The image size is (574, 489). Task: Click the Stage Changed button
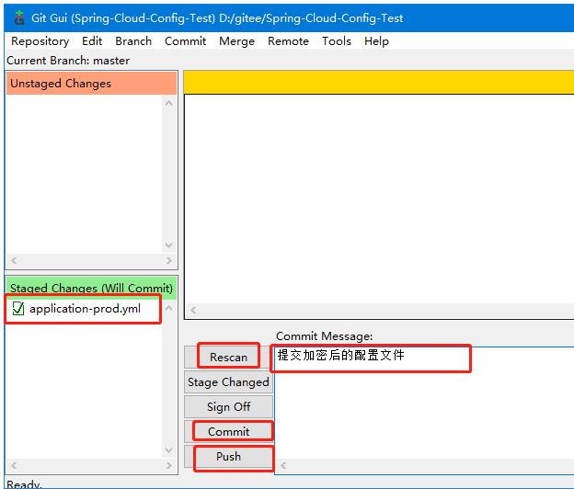point(228,381)
